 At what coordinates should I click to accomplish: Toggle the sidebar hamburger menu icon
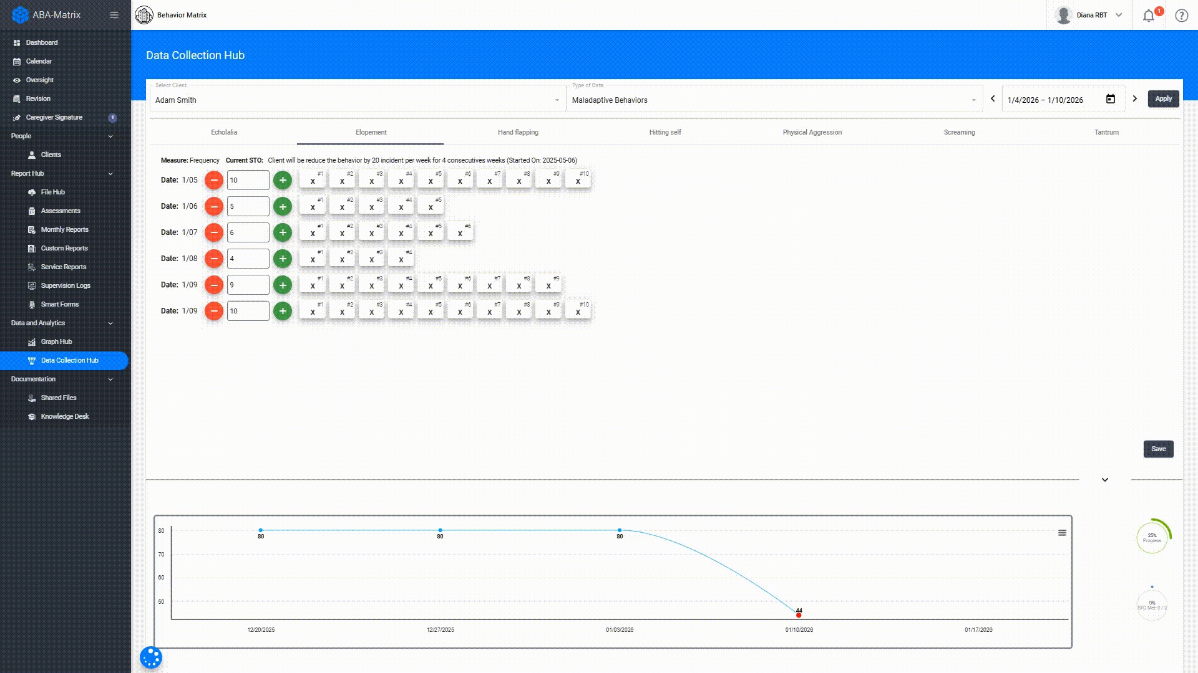click(114, 15)
